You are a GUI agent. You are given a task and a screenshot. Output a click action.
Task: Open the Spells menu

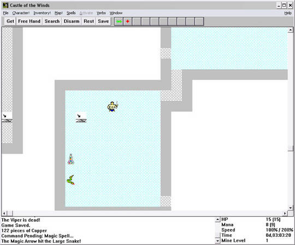click(71, 13)
